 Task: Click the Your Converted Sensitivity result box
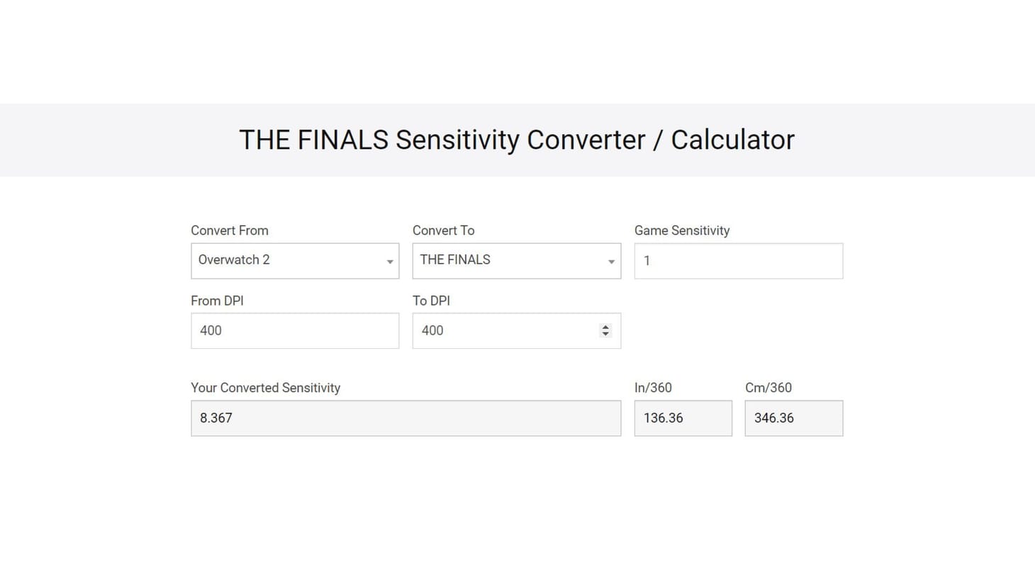[x=405, y=418]
